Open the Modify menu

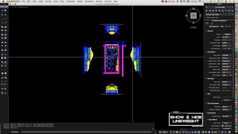click(80, 1)
